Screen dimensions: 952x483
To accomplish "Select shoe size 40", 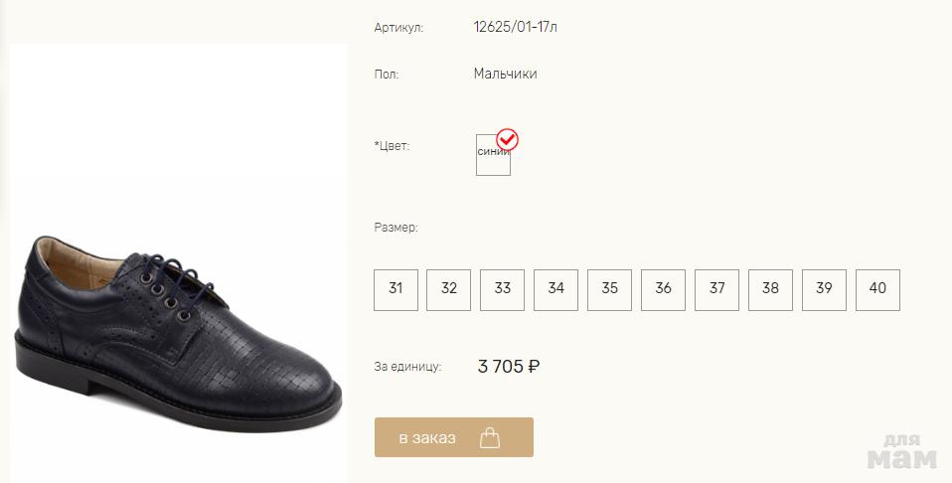I will point(877,289).
